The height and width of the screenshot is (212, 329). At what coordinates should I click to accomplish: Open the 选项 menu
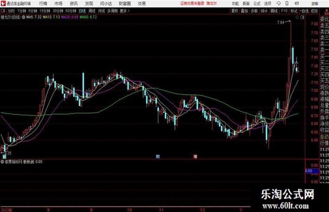click(x=267, y=3)
